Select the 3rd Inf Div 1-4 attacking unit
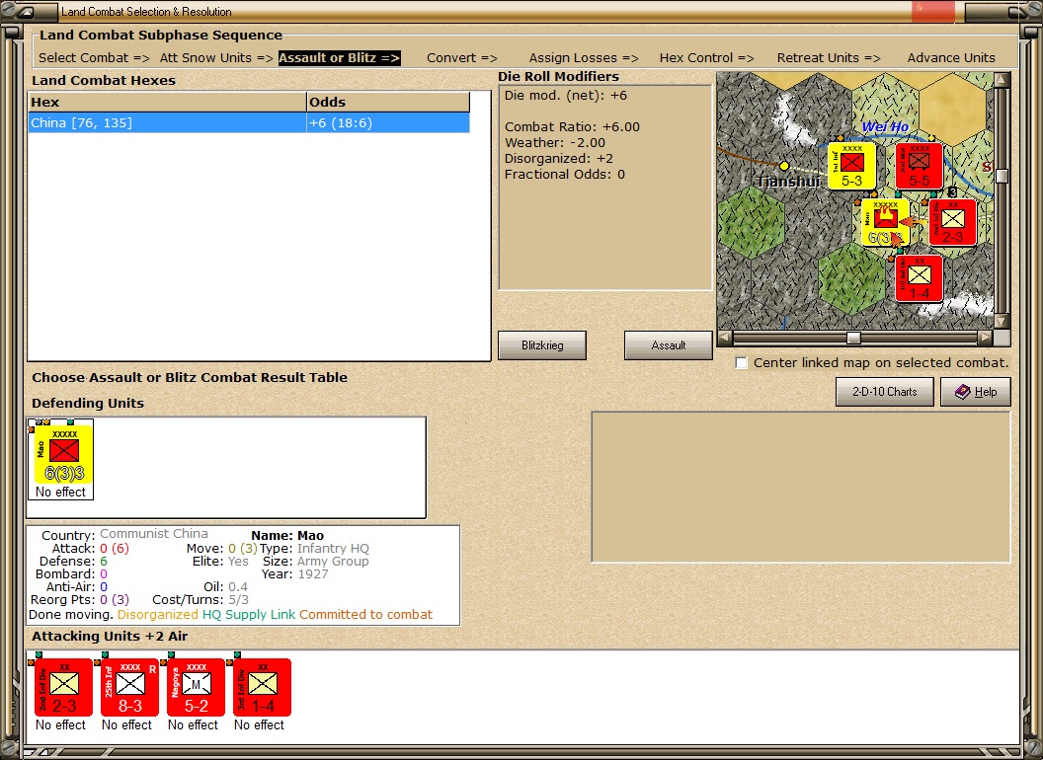 tap(262, 688)
